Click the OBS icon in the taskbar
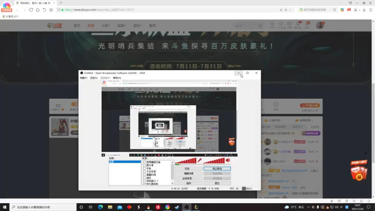The height and width of the screenshot is (211, 375). 187,207
